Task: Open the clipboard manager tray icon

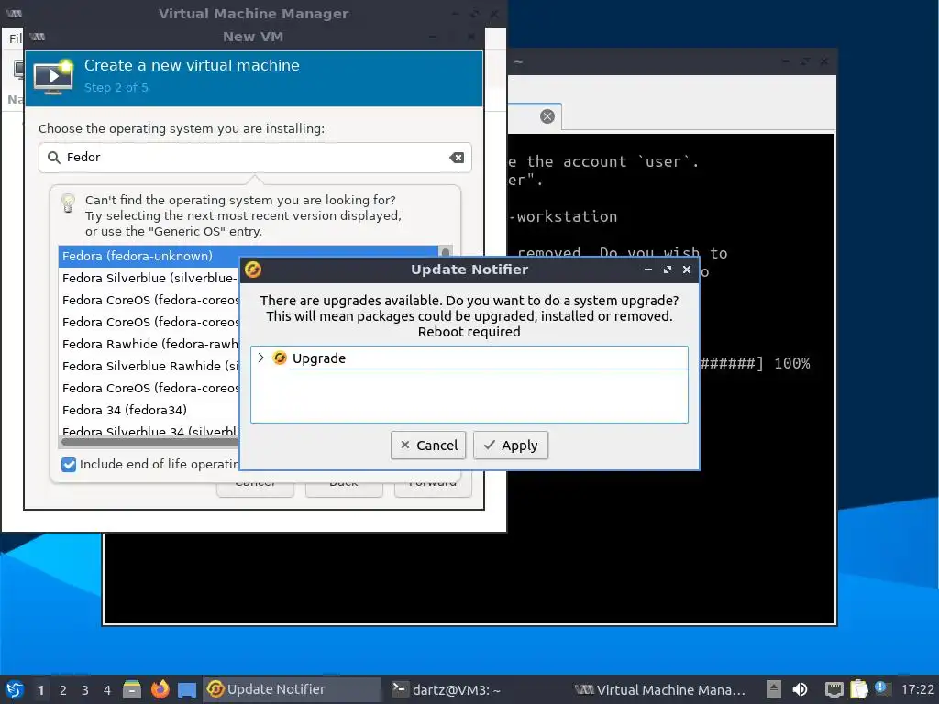Action: [858, 689]
